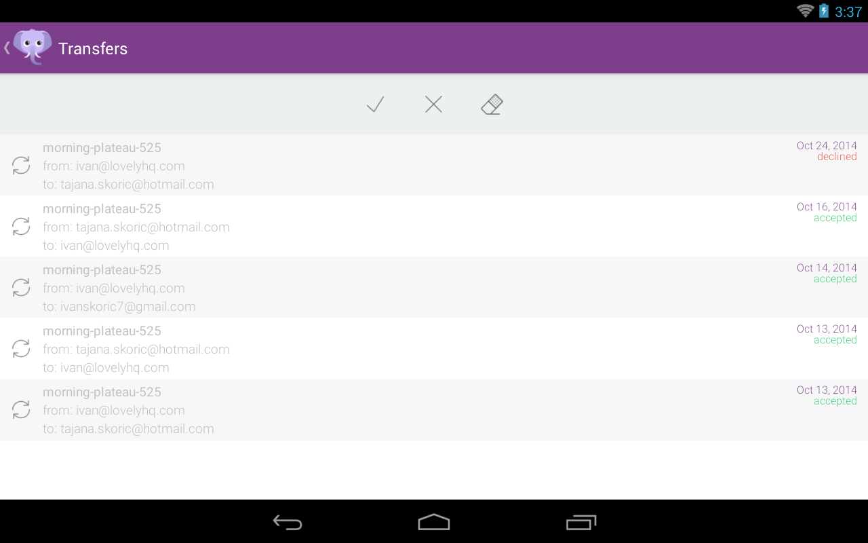Screen dimensions: 868x543
Task: Tap sync icon of Oct 24 declined transfer
Action: 21,165
